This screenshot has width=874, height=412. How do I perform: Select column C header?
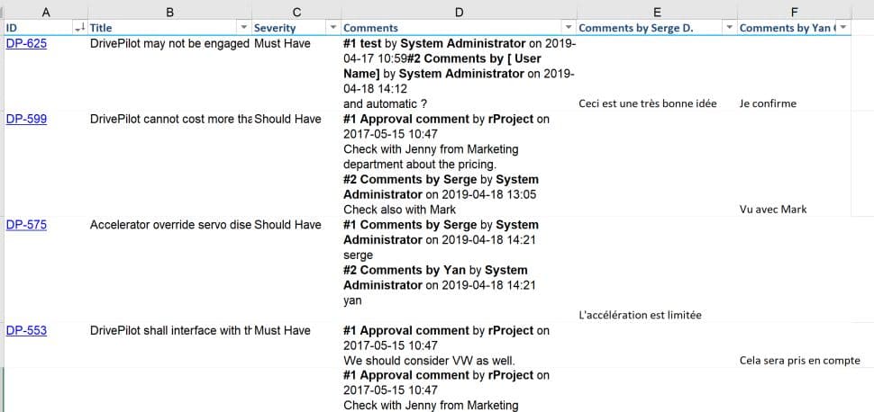pyautogui.click(x=296, y=11)
